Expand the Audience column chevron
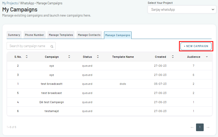218x137 pixels. point(207,57)
